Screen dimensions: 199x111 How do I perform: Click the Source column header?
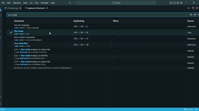click(x=191, y=21)
